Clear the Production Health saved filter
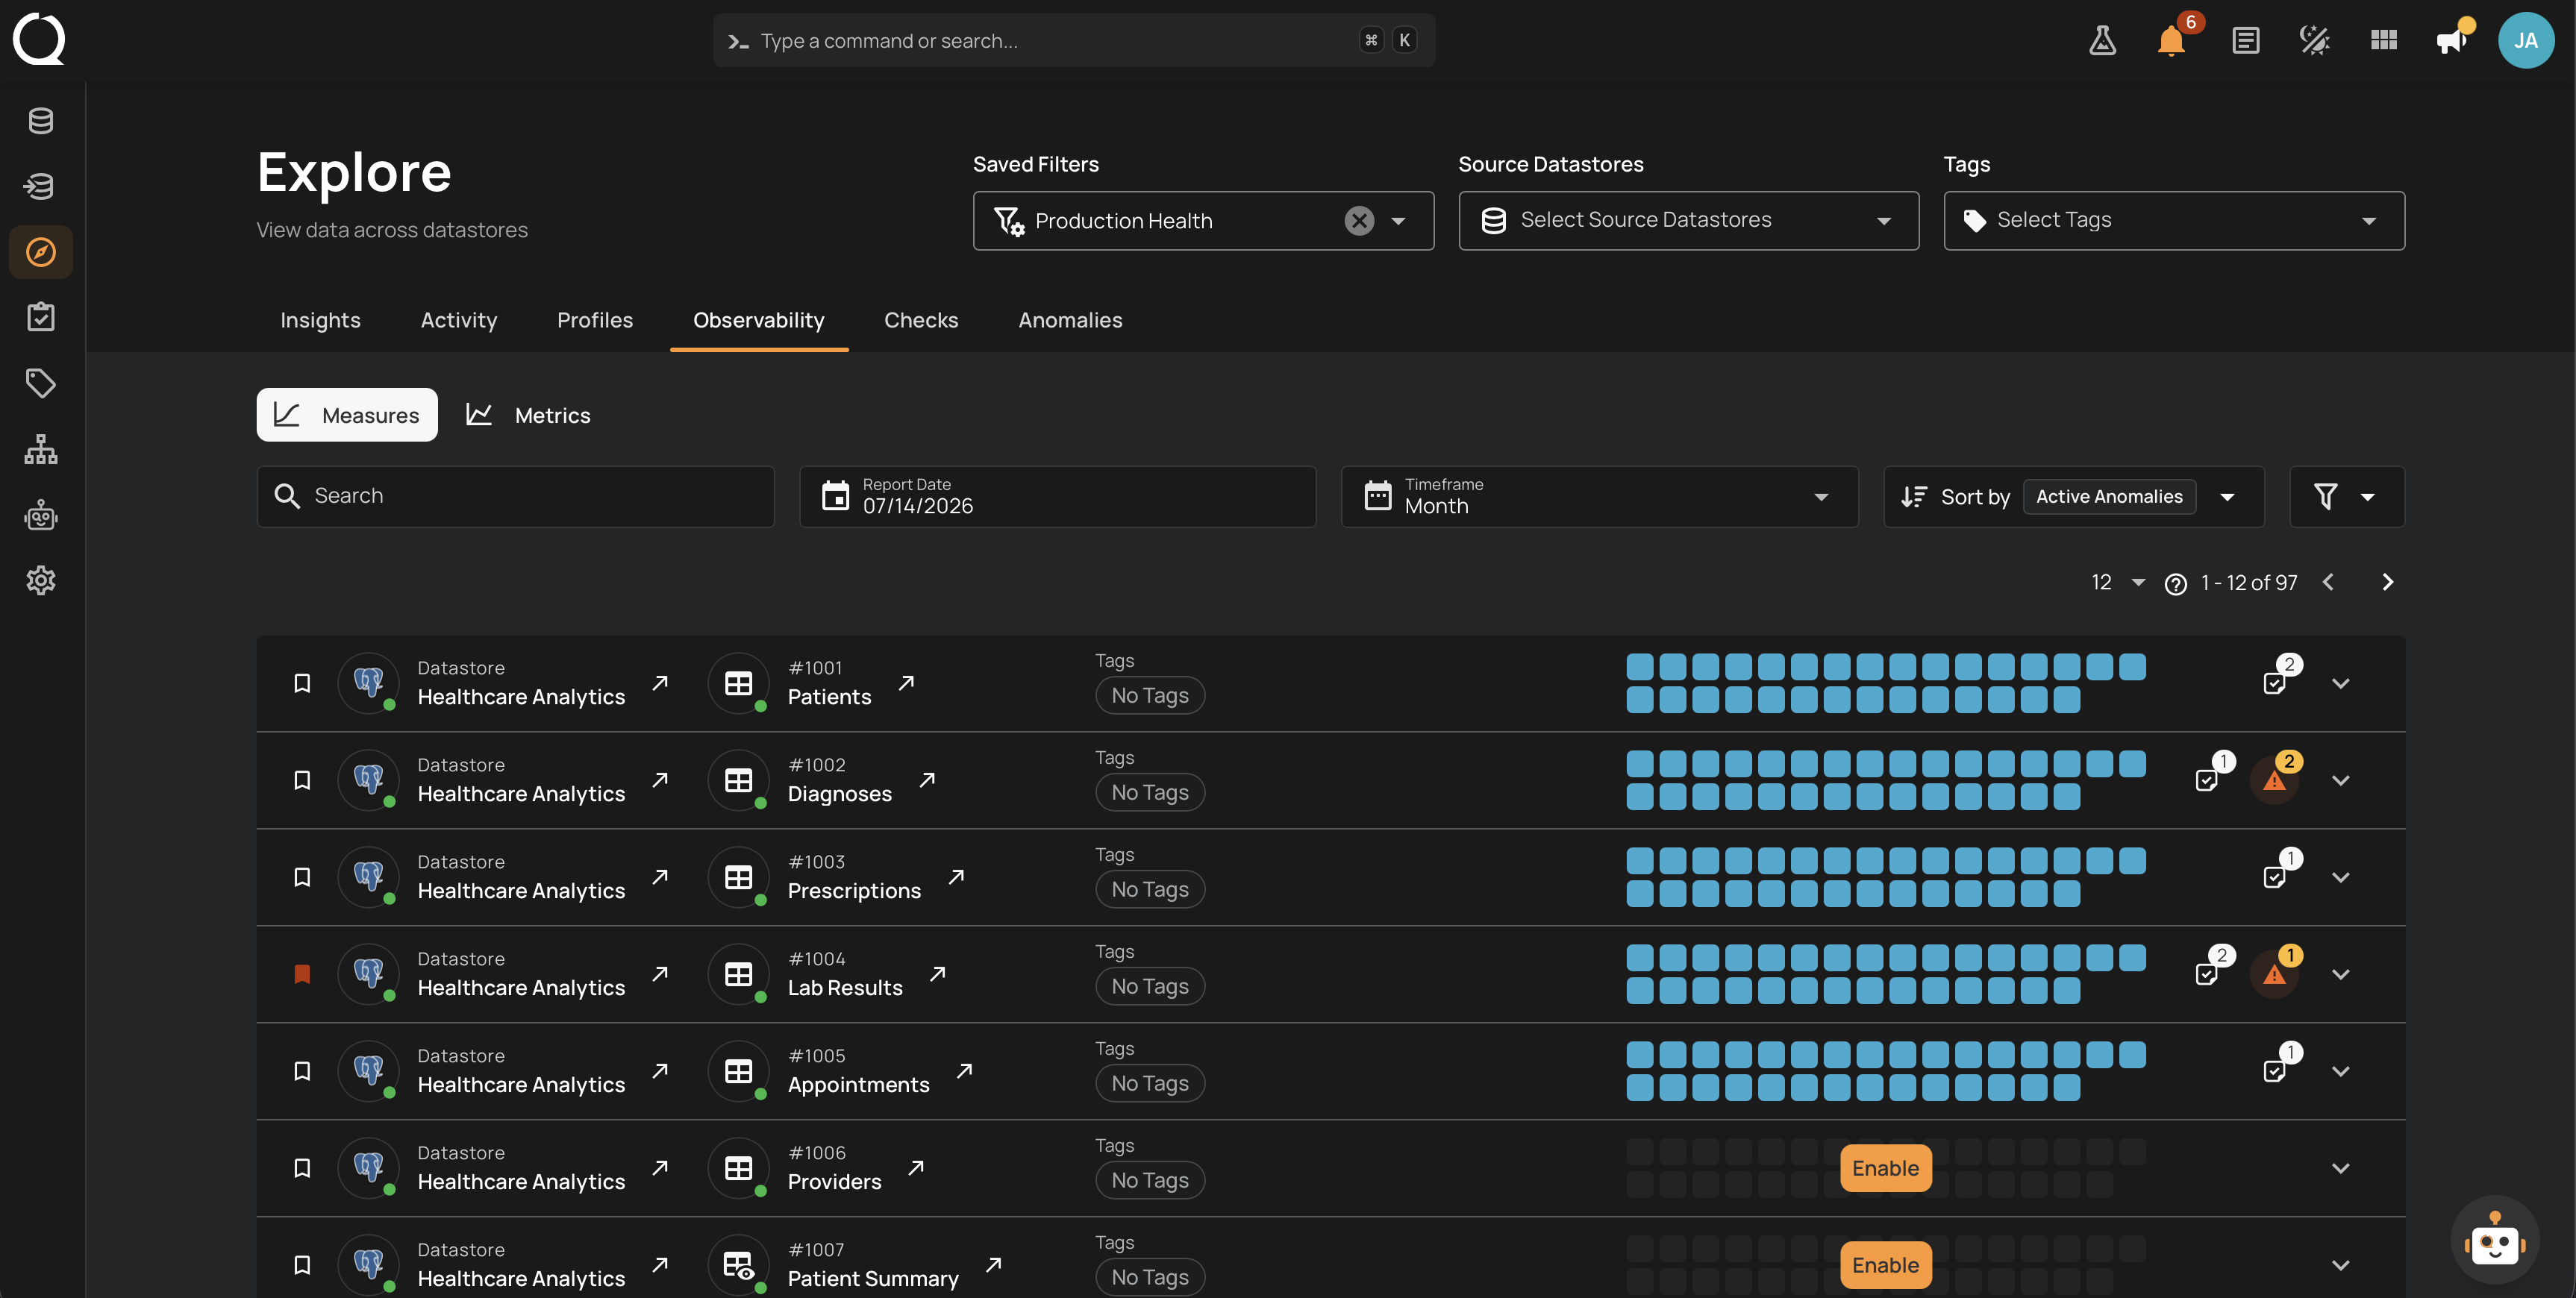The height and width of the screenshot is (1298, 2576). pyautogui.click(x=1359, y=221)
